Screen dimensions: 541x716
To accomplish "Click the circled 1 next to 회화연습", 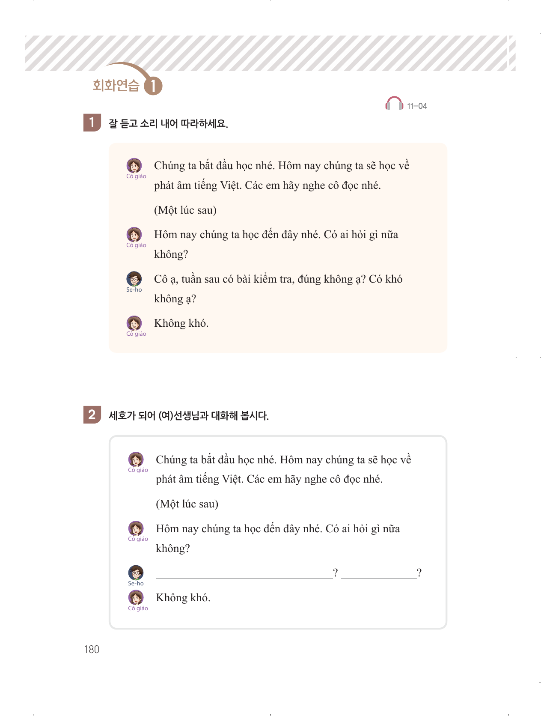I will tap(153, 86).
